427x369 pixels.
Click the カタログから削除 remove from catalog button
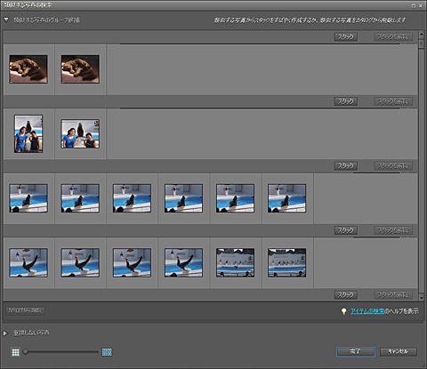[25, 310]
